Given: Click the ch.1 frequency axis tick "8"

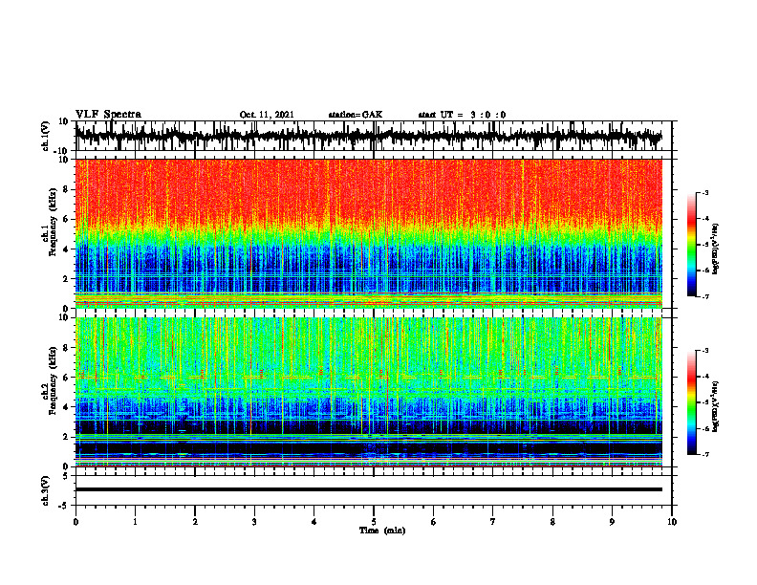Looking at the screenshot, I should pos(66,189).
